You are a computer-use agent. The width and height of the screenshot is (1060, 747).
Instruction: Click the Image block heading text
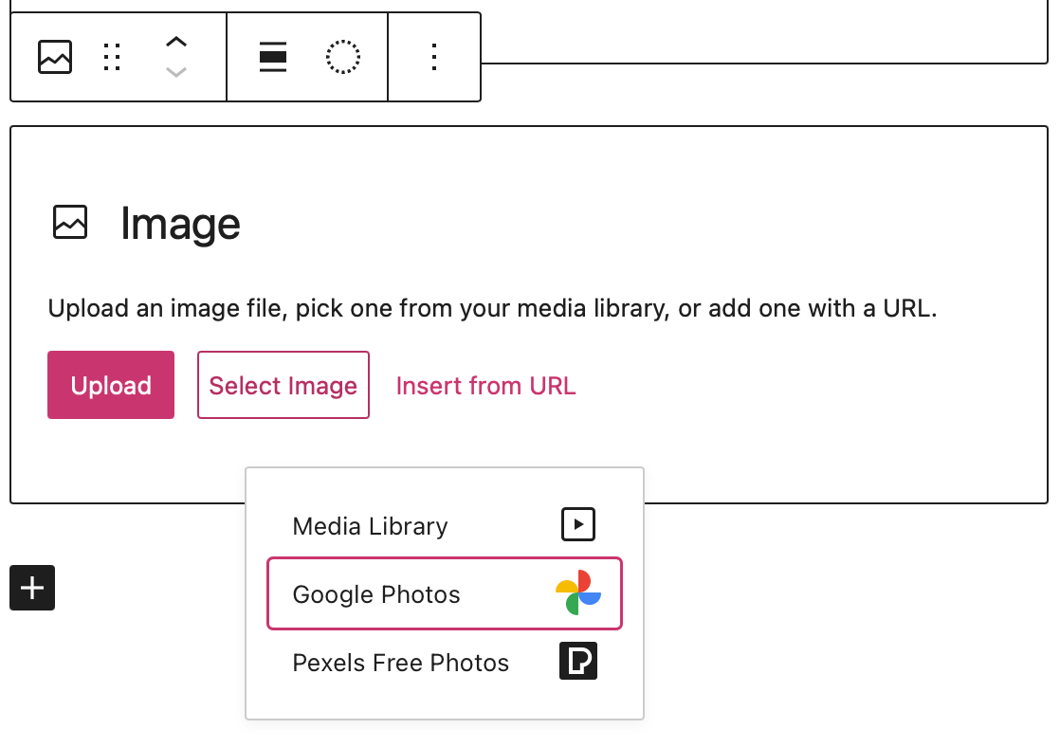[x=180, y=224]
